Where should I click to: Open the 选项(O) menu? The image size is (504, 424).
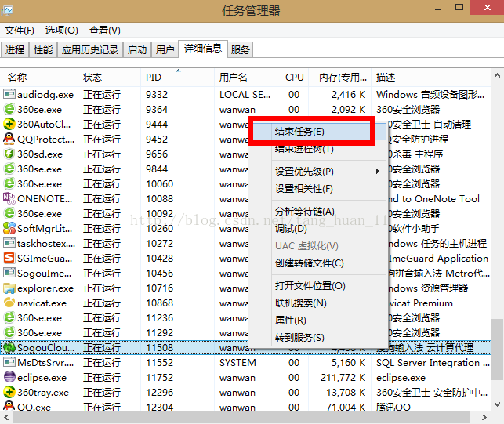coord(62,31)
